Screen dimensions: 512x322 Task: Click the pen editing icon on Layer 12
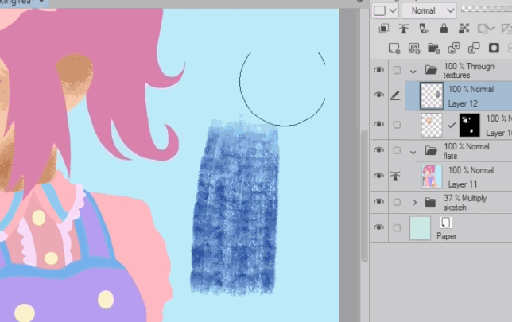[x=395, y=95]
